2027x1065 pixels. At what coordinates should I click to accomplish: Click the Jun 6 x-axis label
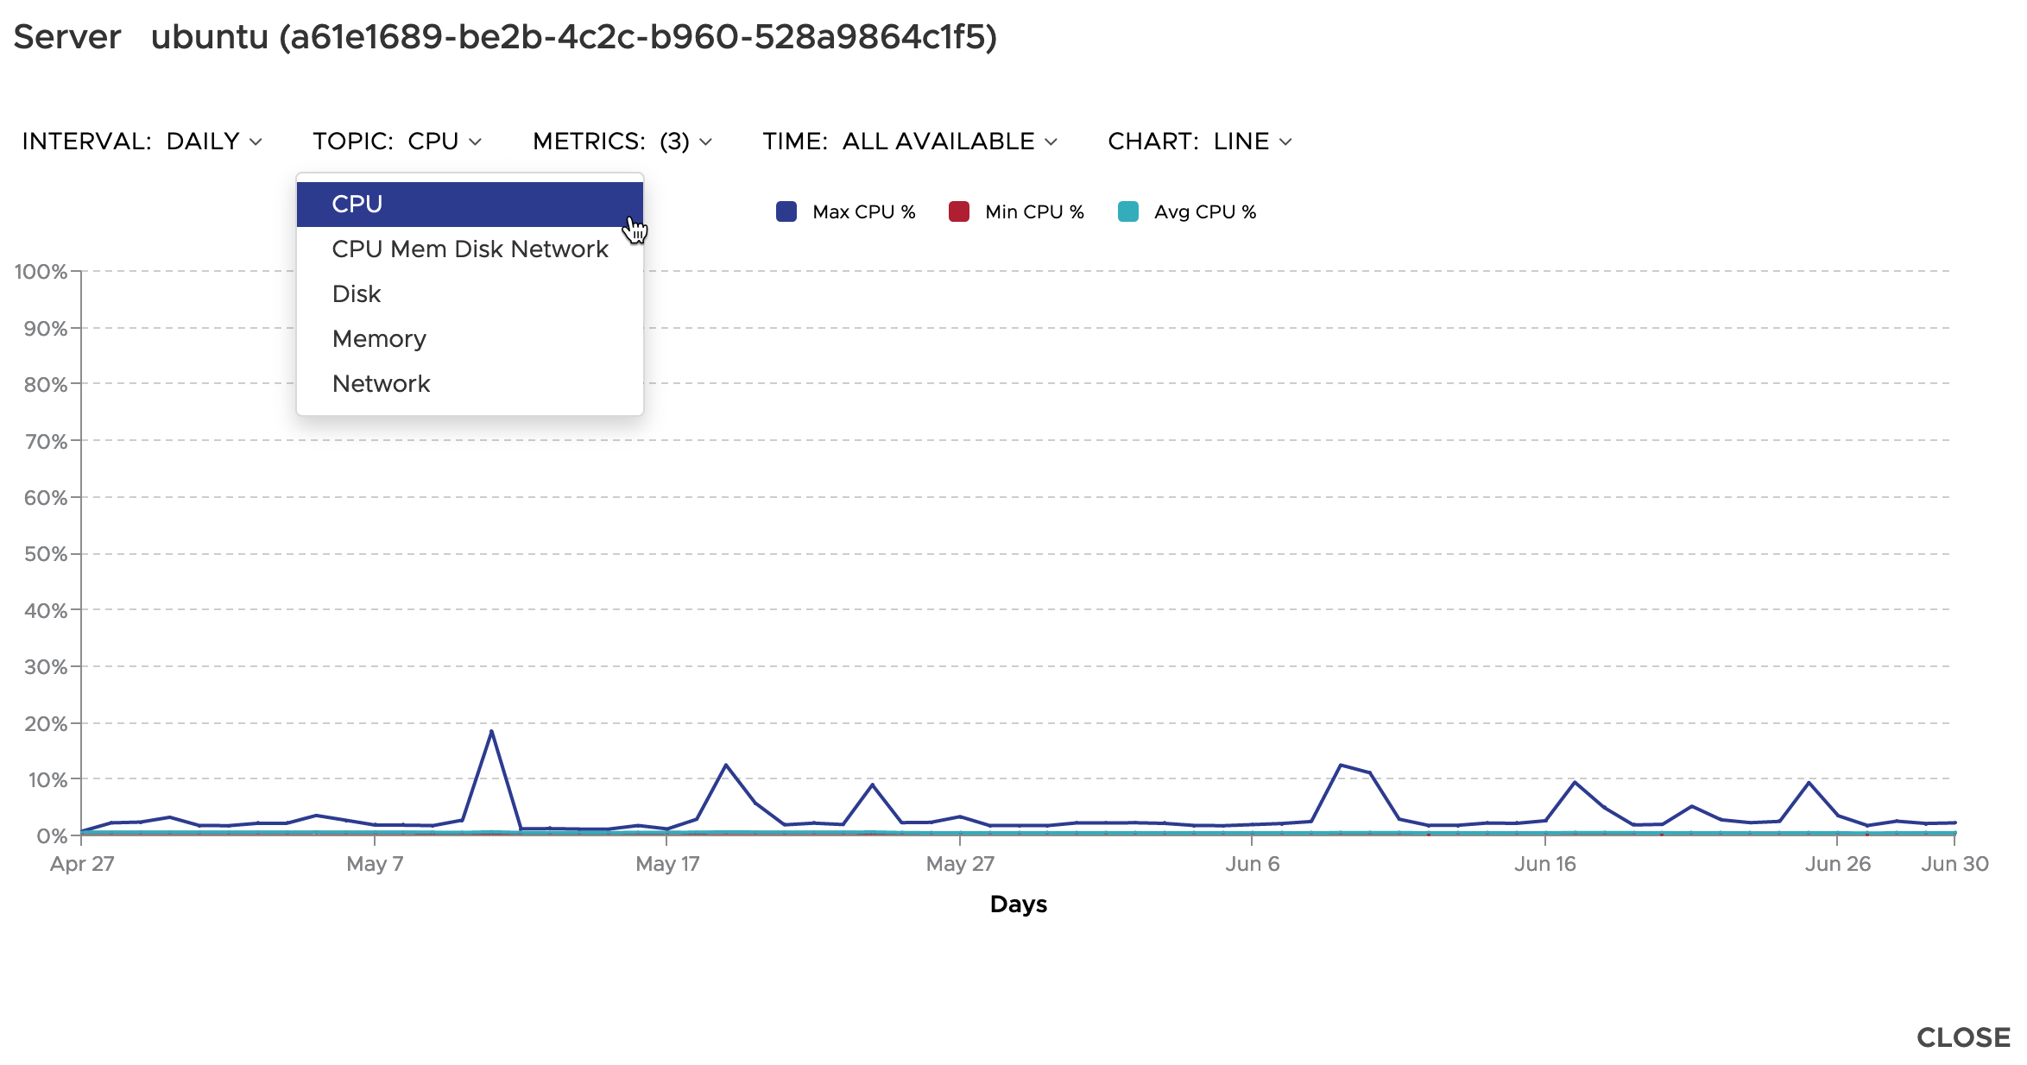click(1253, 863)
